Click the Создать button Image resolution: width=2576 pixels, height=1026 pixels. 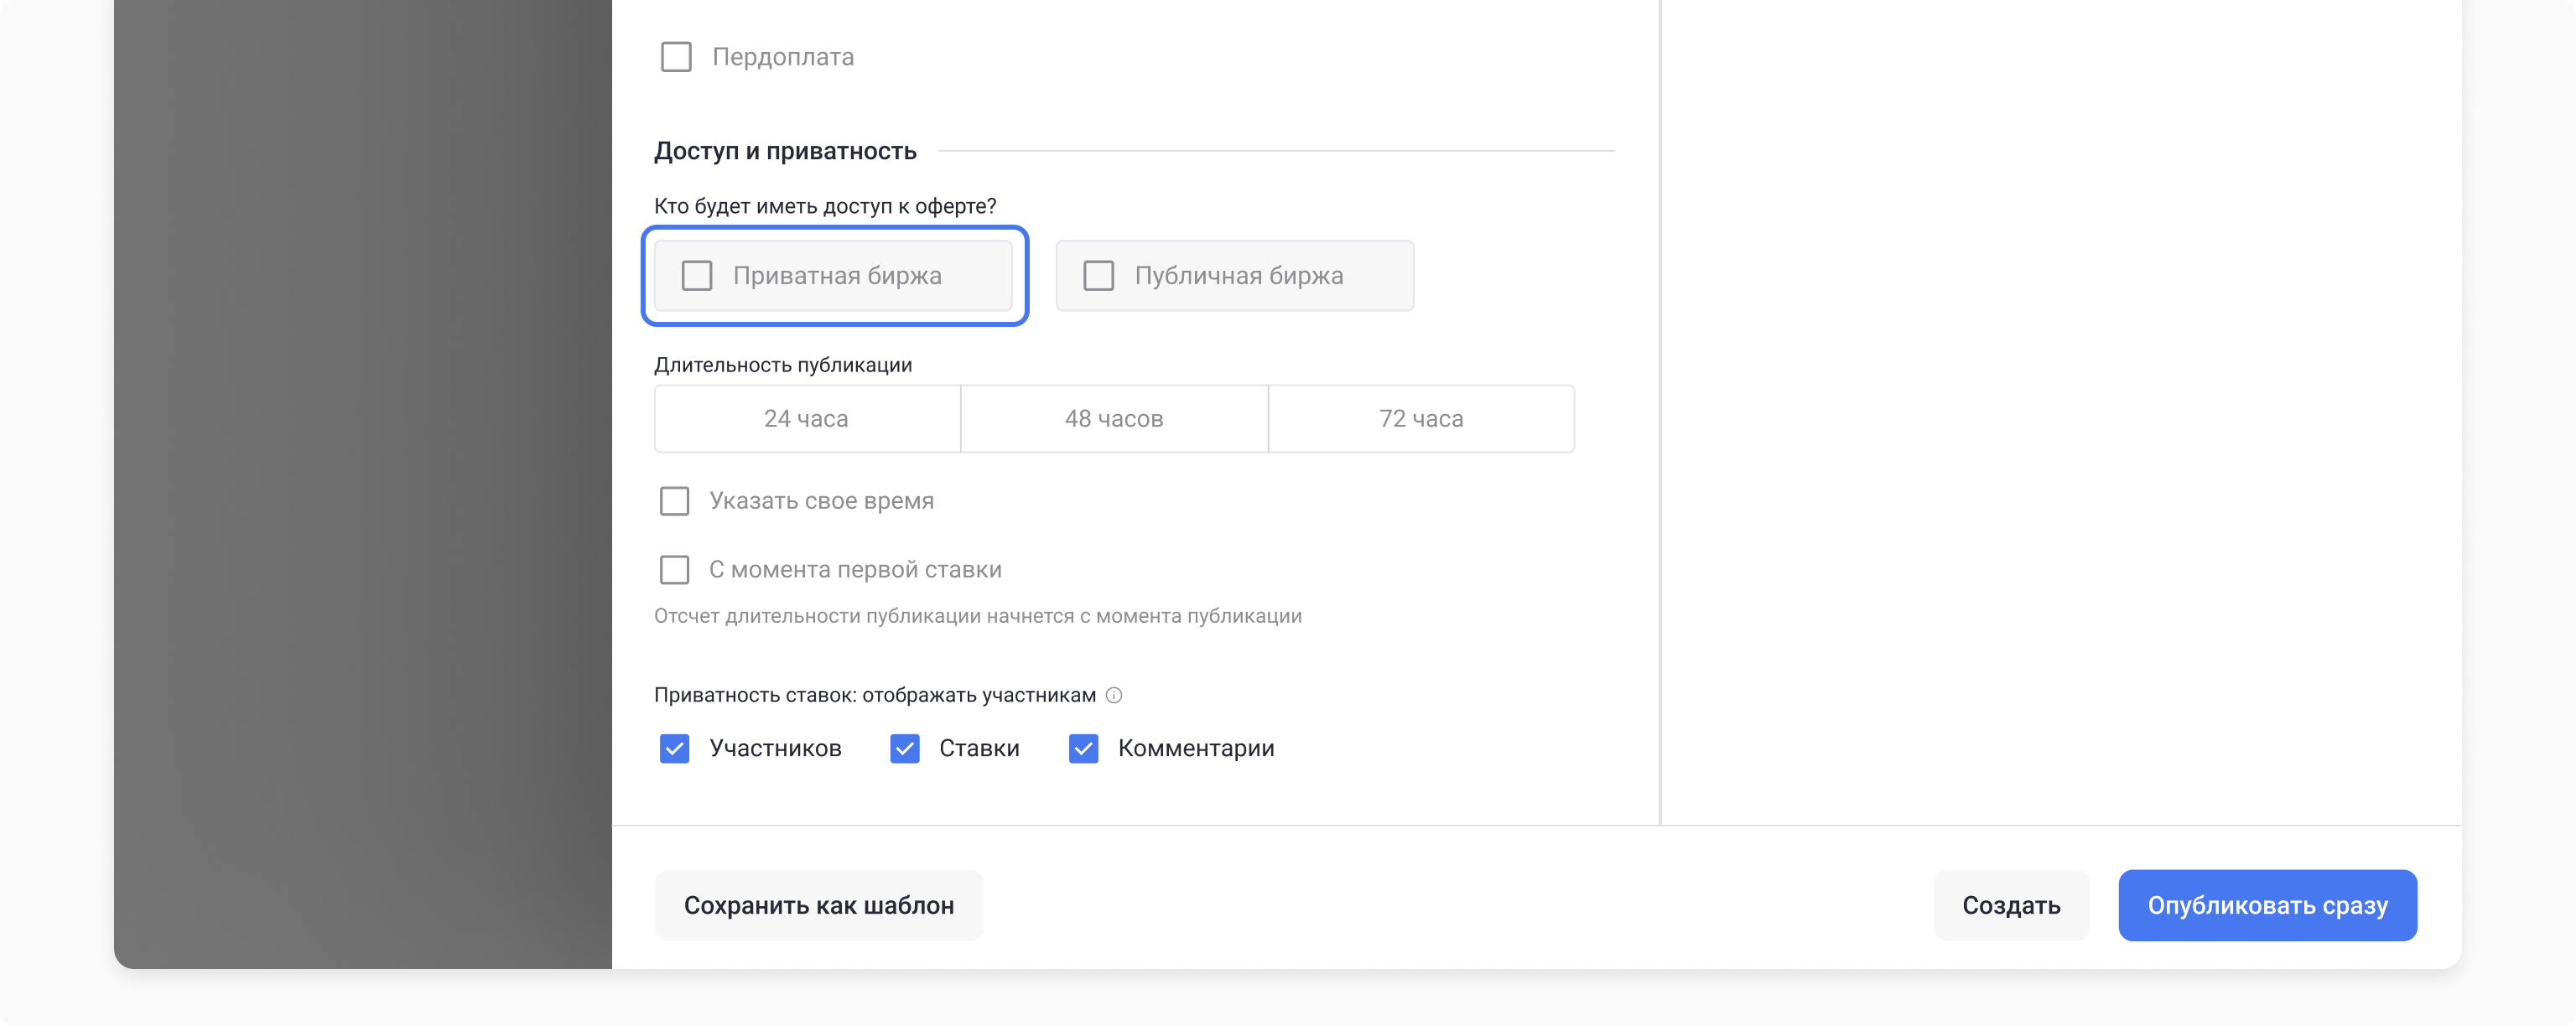[2010, 905]
